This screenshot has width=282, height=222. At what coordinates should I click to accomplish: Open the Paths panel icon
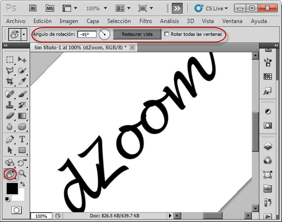268,174
